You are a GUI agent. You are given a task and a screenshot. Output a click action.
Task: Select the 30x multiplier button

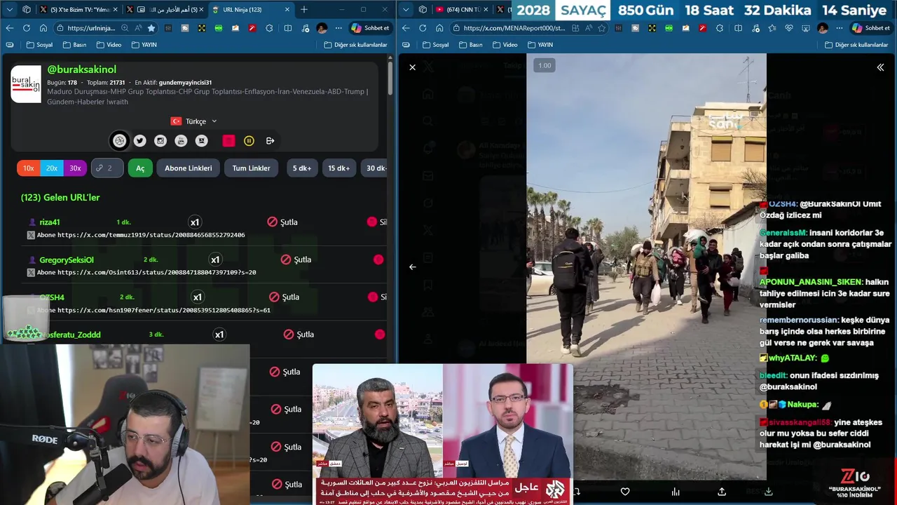pos(75,168)
